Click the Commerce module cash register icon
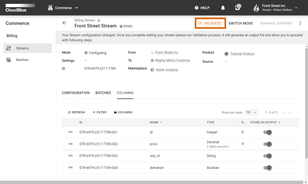308x184 pixels. [50, 8]
